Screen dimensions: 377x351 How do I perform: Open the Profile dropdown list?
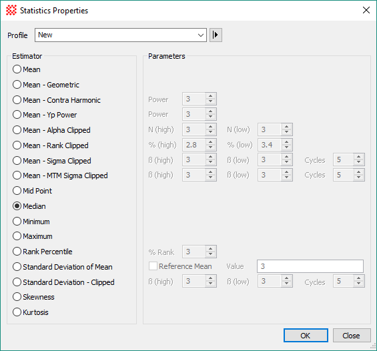(x=121, y=35)
